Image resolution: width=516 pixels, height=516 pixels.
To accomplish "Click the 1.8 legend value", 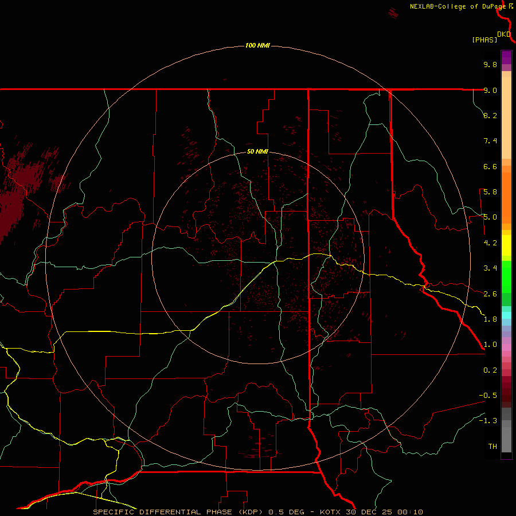I will [x=490, y=319].
